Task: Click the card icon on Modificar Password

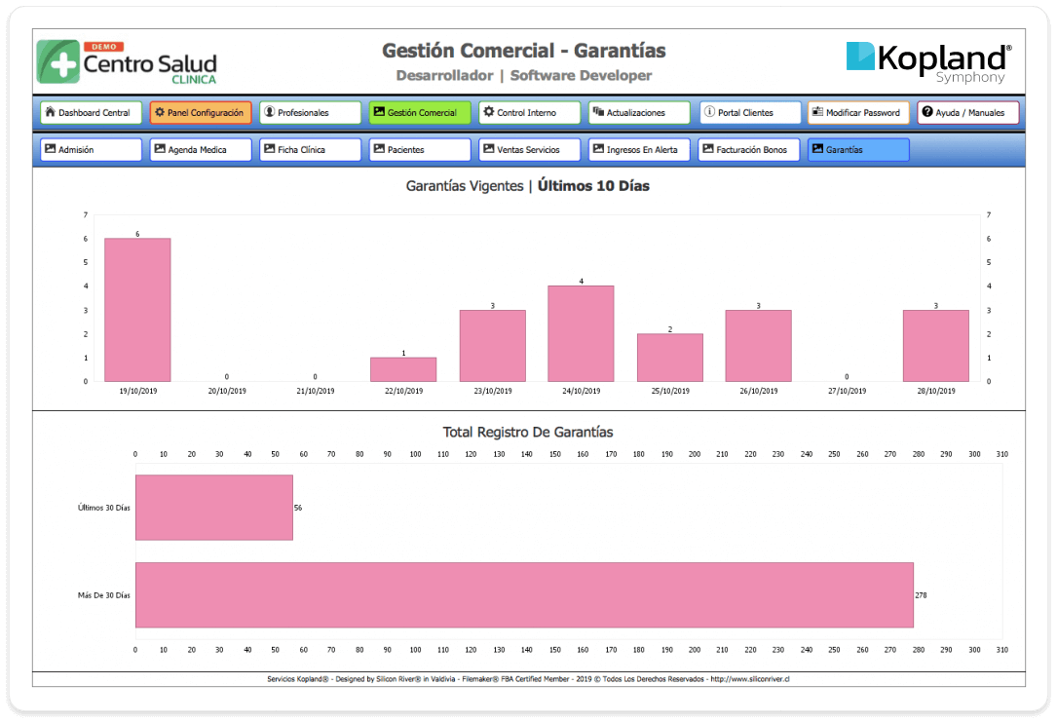Action: [817, 112]
